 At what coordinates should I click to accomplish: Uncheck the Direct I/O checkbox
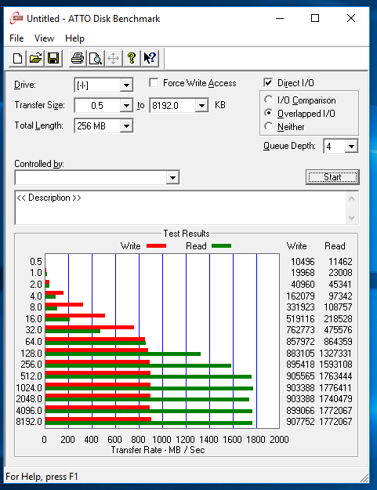tap(268, 82)
